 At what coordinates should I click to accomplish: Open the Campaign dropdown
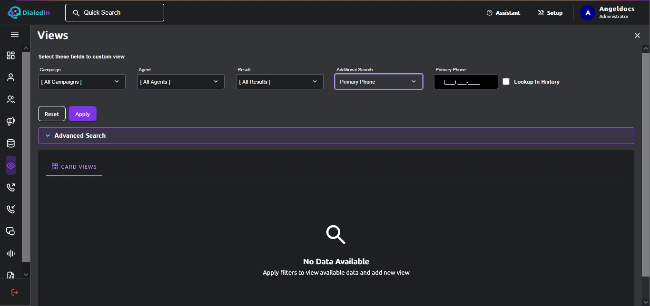(82, 82)
